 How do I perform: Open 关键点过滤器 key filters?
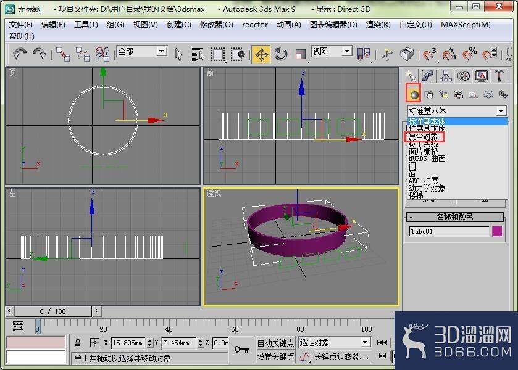point(342,356)
